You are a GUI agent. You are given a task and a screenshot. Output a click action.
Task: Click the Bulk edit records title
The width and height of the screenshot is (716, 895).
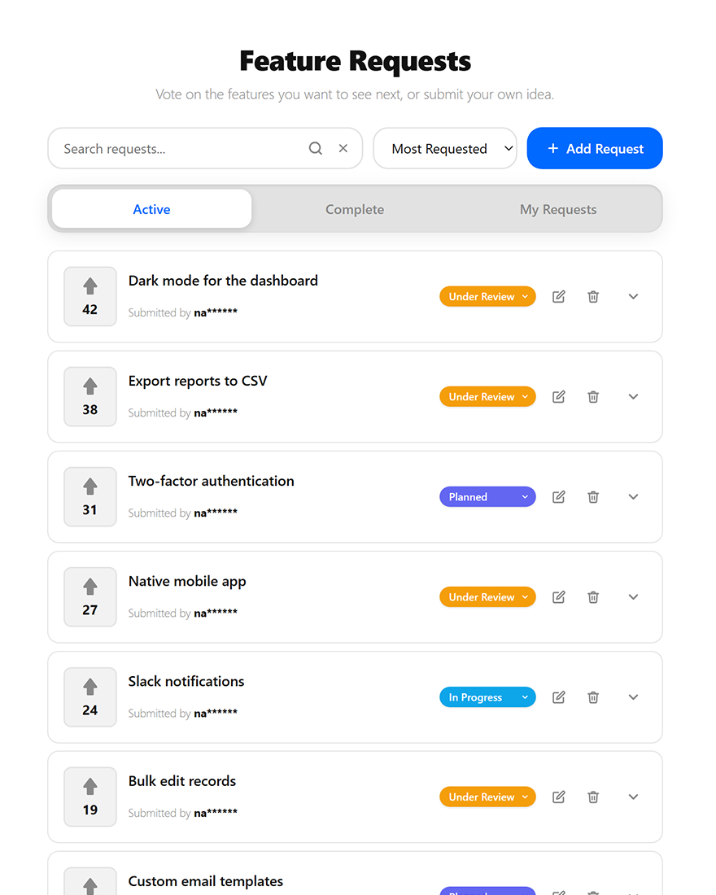[x=182, y=781]
